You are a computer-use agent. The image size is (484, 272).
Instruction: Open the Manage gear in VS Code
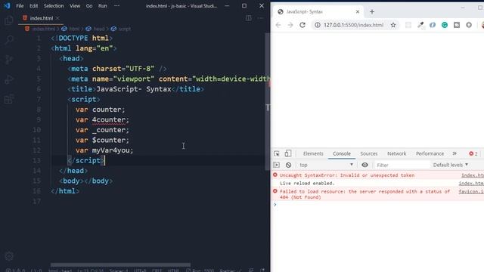click(9, 256)
